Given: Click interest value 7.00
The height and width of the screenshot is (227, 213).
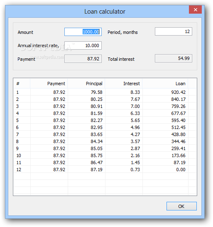Looking at the screenshot, I should (135, 106).
